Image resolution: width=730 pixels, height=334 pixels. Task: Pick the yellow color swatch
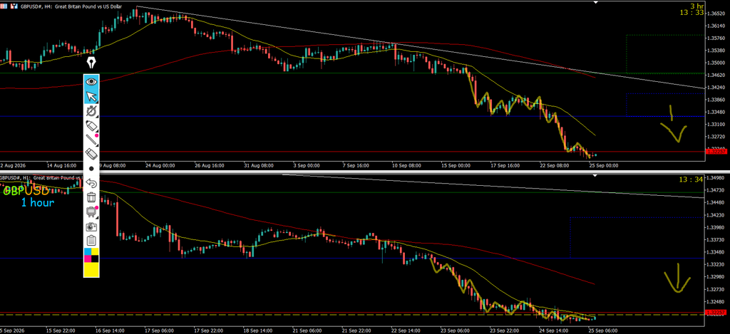(x=91, y=270)
